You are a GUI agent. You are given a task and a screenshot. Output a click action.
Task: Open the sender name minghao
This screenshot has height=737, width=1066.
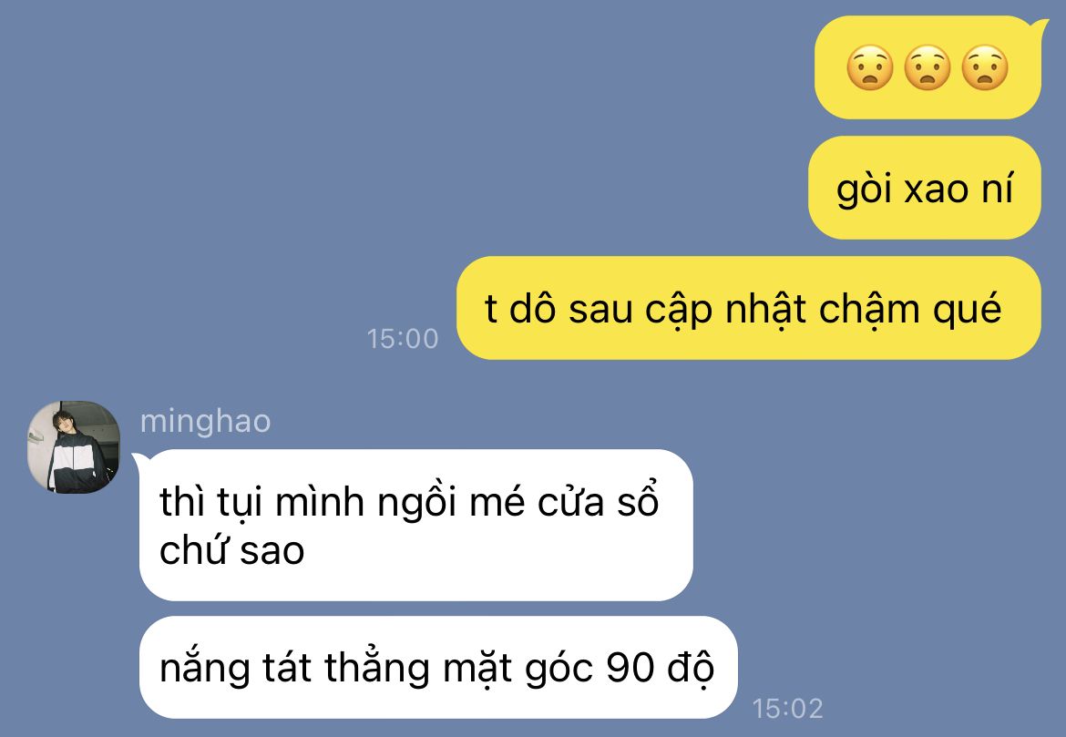click(x=205, y=421)
